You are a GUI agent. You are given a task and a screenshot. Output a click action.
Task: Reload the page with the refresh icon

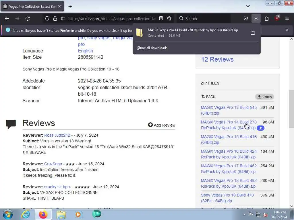pyautogui.click(x=28, y=19)
